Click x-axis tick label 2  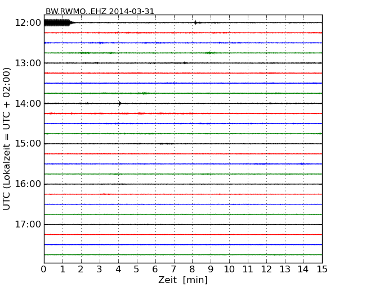(81, 270)
